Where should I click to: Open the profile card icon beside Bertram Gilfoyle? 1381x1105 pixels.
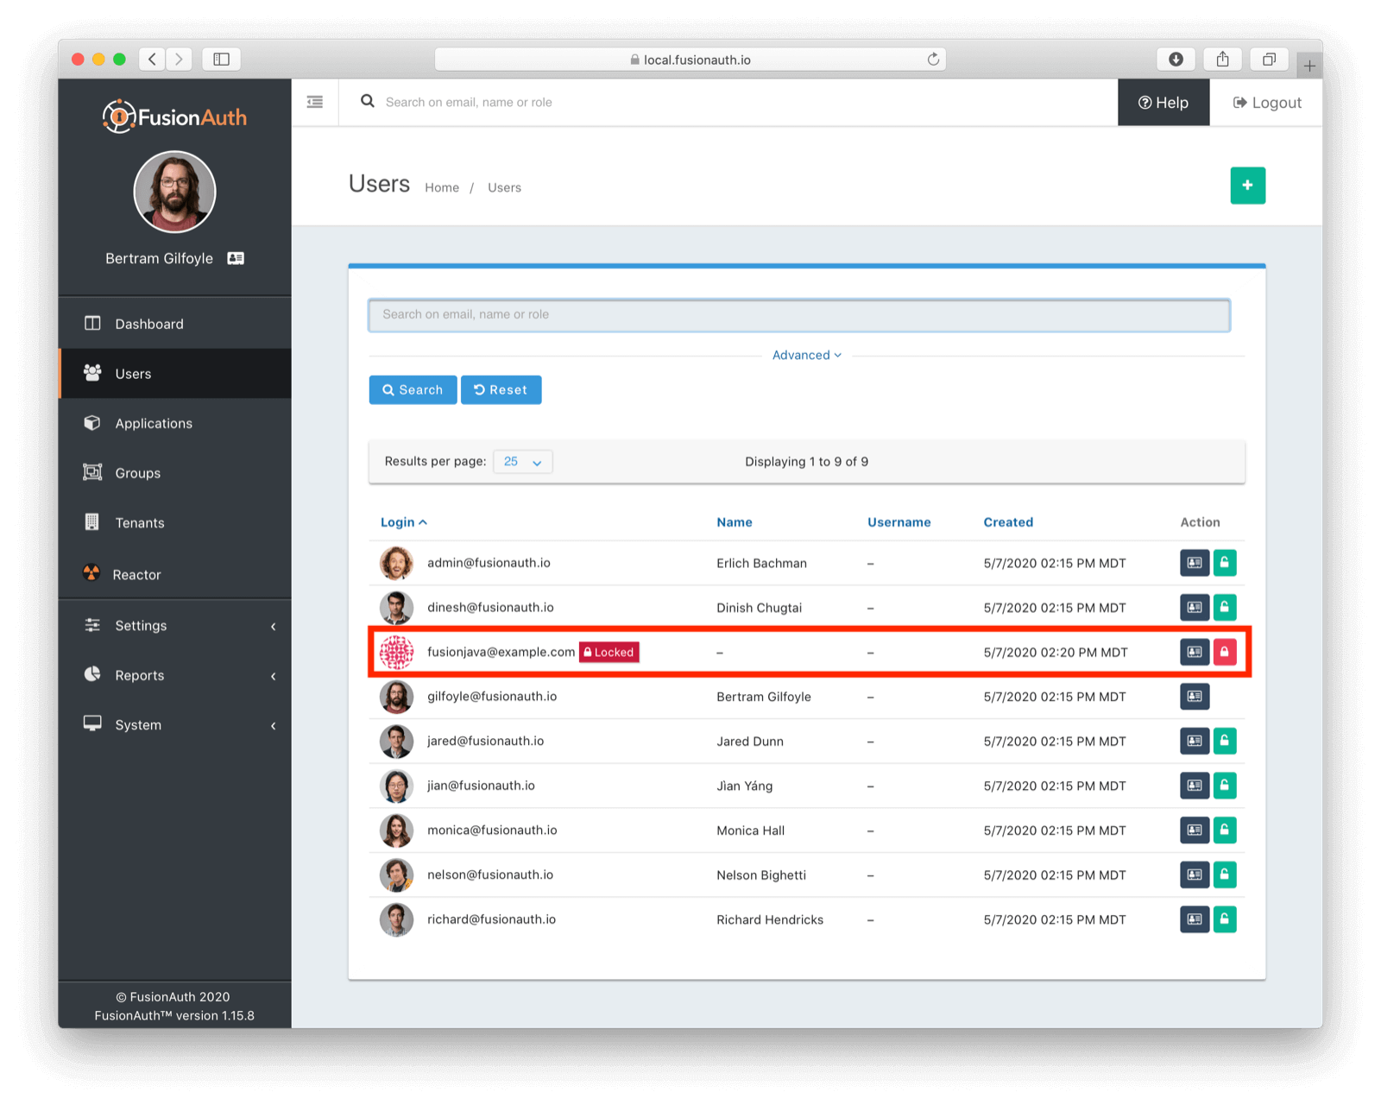tap(236, 258)
